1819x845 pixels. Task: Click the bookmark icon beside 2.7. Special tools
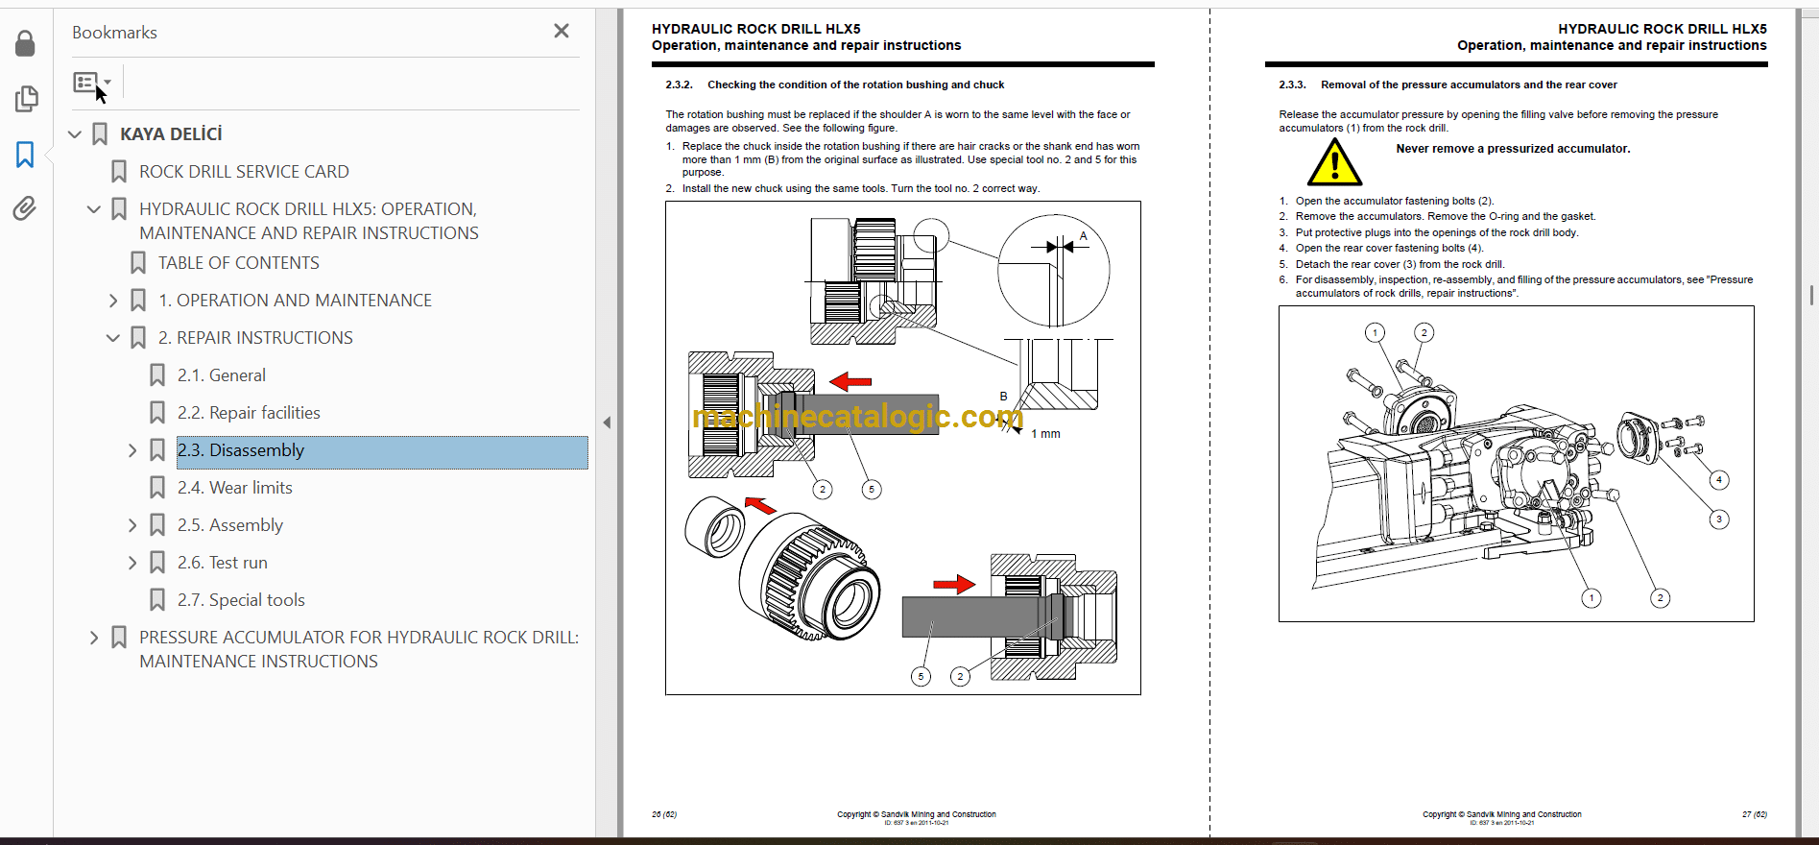point(157,600)
